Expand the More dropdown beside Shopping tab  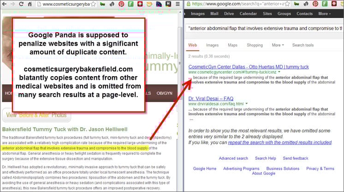[x=278, y=45]
